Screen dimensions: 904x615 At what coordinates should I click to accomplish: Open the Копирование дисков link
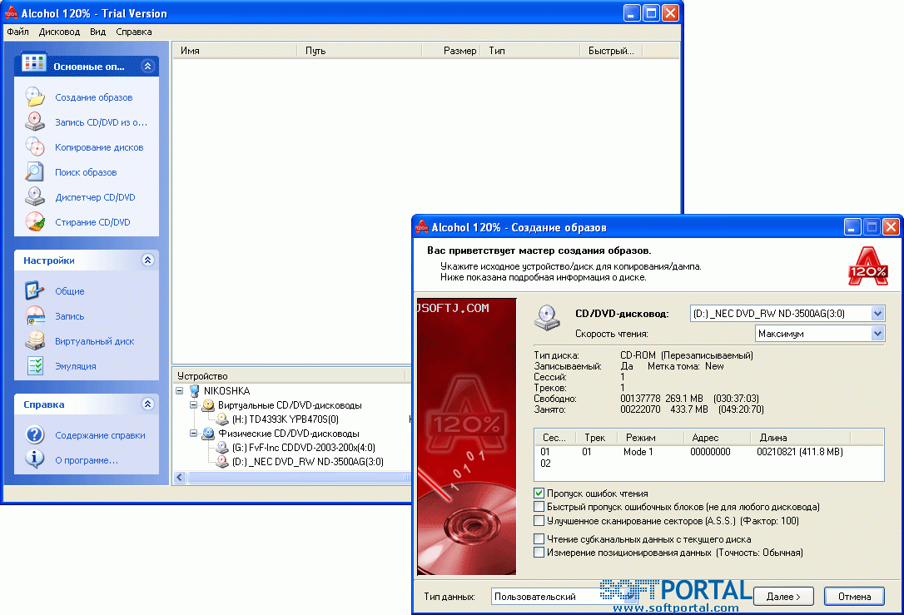click(x=99, y=147)
